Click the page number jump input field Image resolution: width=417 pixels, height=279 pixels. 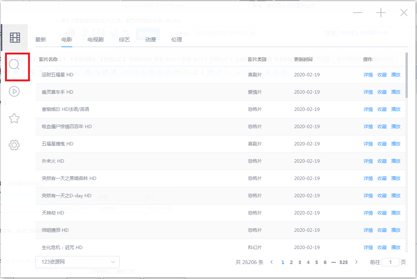click(391, 262)
